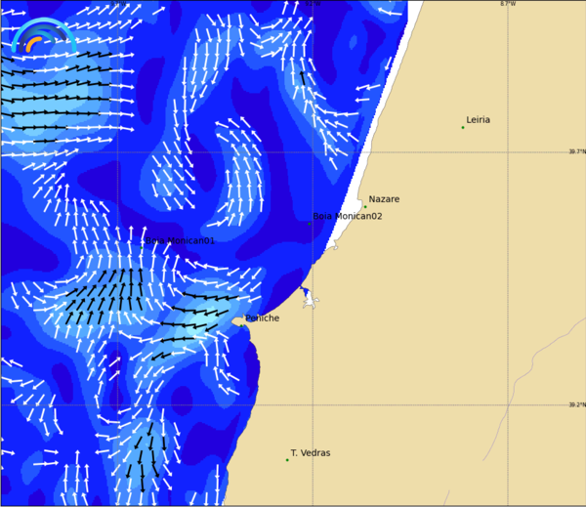The image size is (586, 507).
Task: Select the T. Vedras location marker dot
Action: tap(287, 459)
